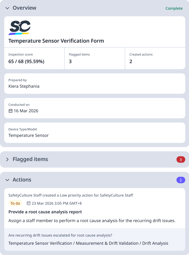Image resolution: width=189 pixels, height=255 pixels.
Task: Click the Inspection score card
Action: coord(34,58)
